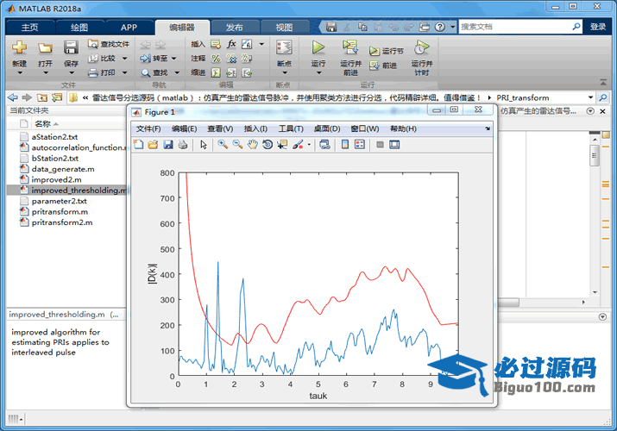Image resolution: width=617 pixels, height=431 pixels.
Task: Click the New (新建) file icon
Action: 19,47
